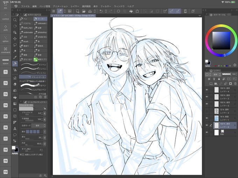Select the ミリペン brush
The image size is (238, 178).
33,65
